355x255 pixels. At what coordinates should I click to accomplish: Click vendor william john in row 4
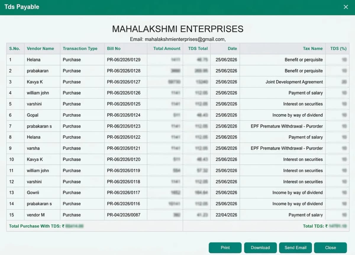coord(38,93)
